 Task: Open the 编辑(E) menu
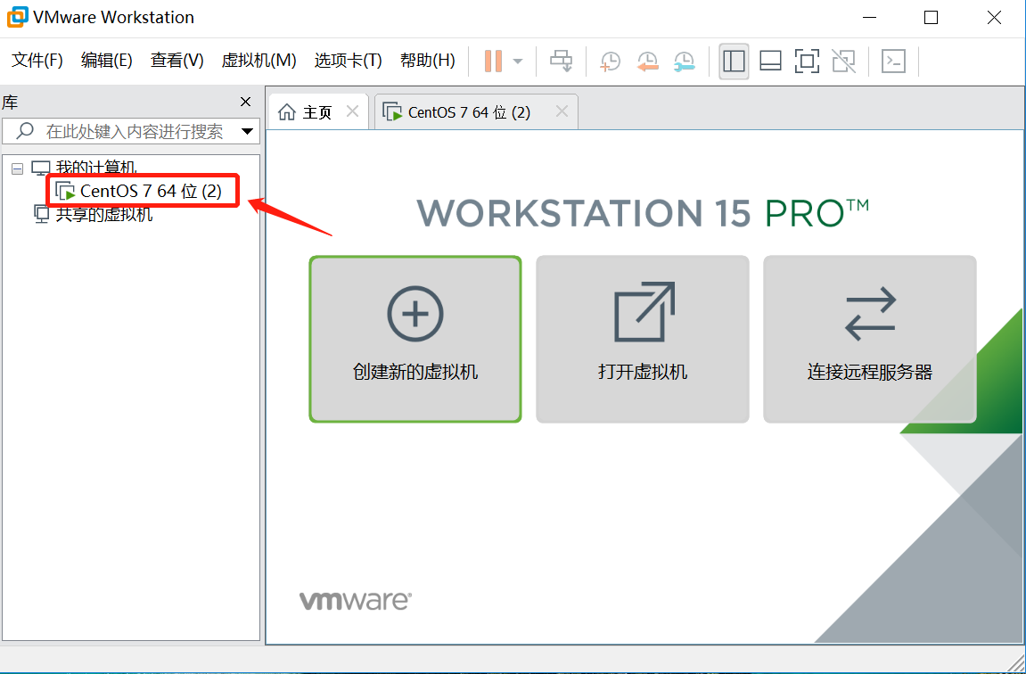[107, 61]
